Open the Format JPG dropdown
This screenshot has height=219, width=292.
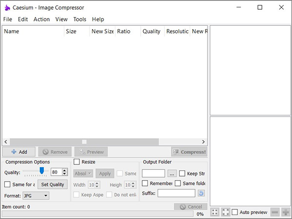36,196
